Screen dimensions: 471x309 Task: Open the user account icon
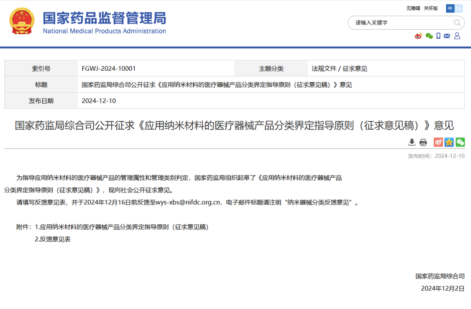[457, 36]
